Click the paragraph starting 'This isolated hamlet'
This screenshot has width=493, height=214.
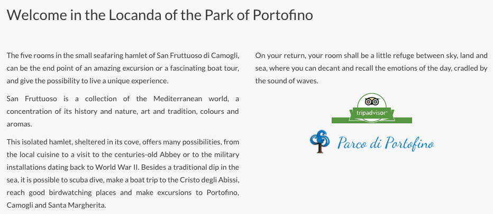tap(123, 173)
